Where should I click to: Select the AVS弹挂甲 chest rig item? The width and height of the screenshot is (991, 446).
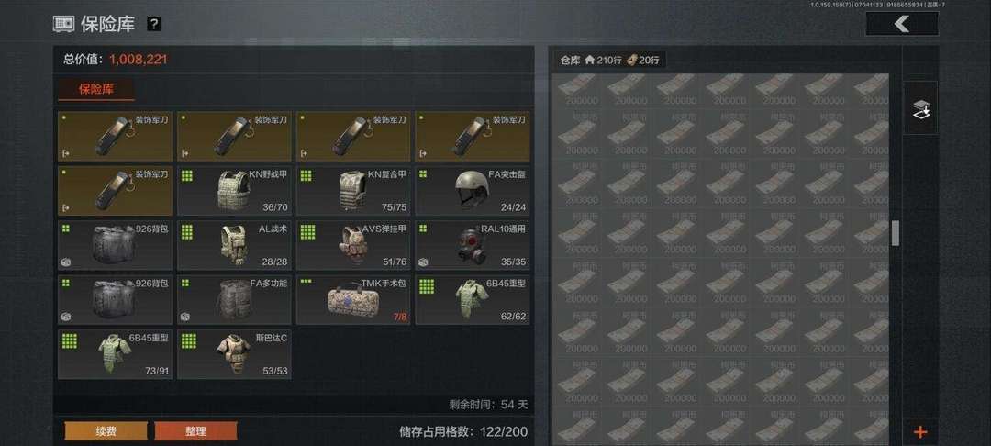(353, 245)
